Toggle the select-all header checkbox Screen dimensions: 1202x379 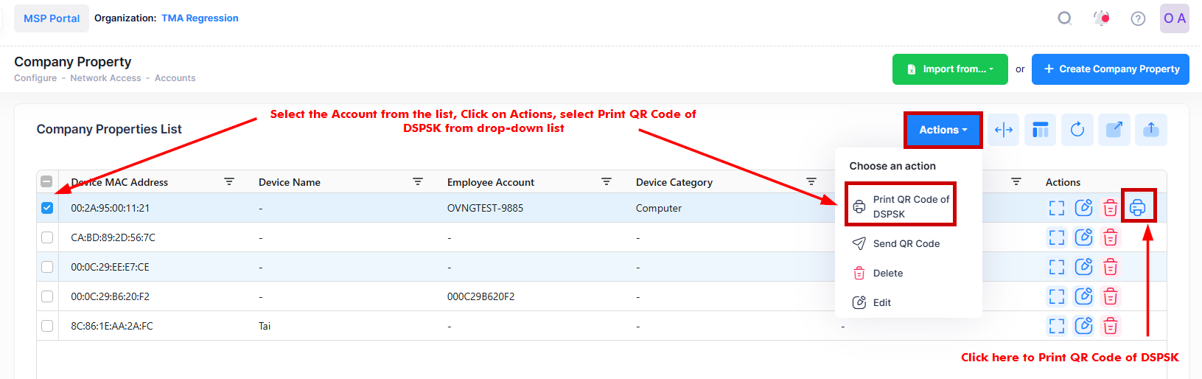46,181
